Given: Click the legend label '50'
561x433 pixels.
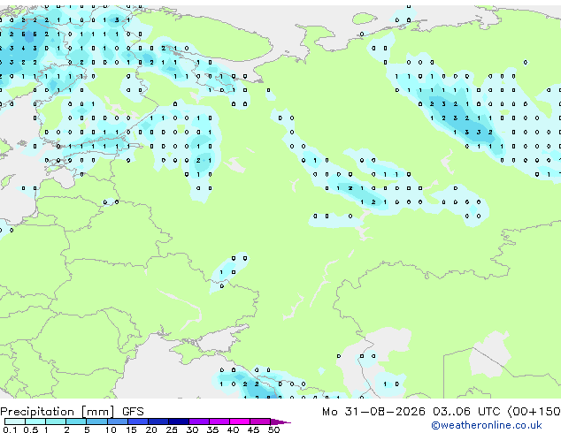Looking at the screenshot, I should [x=274, y=429].
